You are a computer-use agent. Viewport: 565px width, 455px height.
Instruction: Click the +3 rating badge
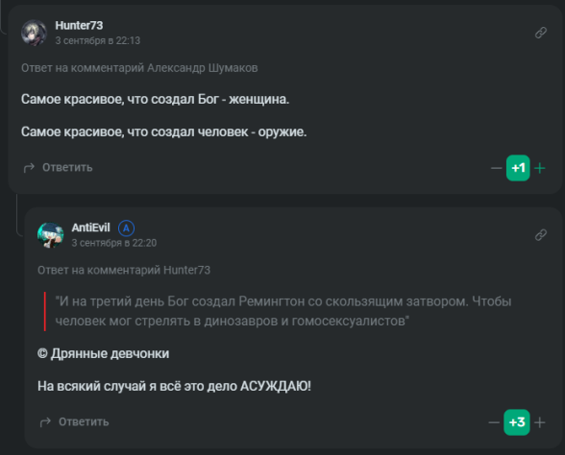click(x=517, y=422)
